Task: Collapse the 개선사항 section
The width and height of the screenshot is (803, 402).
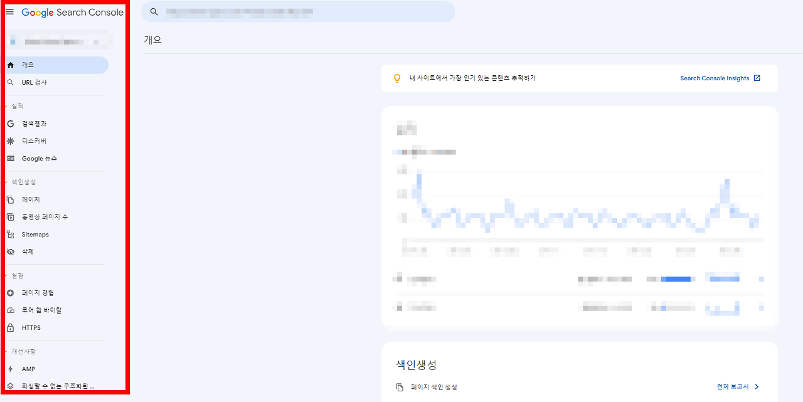Action: click(20, 351)
